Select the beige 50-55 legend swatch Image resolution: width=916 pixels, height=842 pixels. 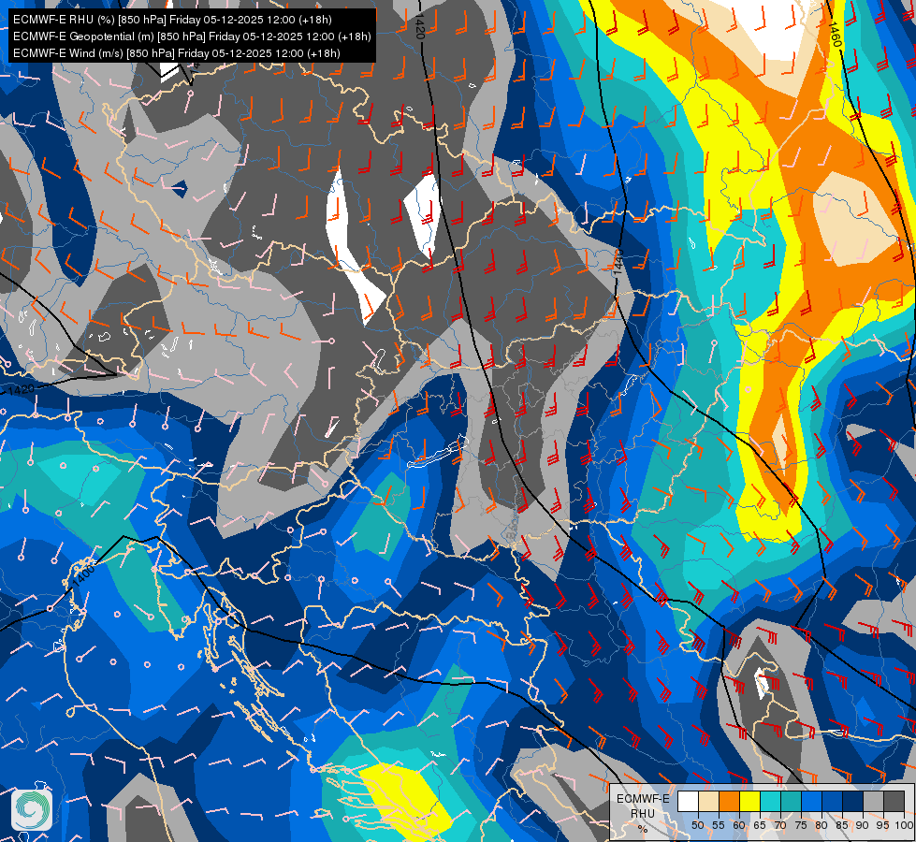[708, 801]
